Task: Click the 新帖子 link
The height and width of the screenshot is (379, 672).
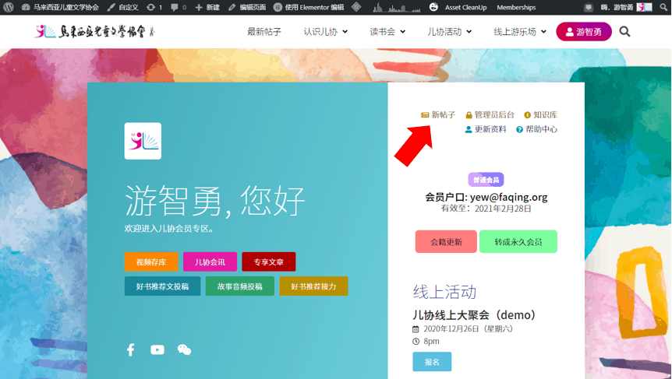Action: pyautogui.click(x=443, y=115)
